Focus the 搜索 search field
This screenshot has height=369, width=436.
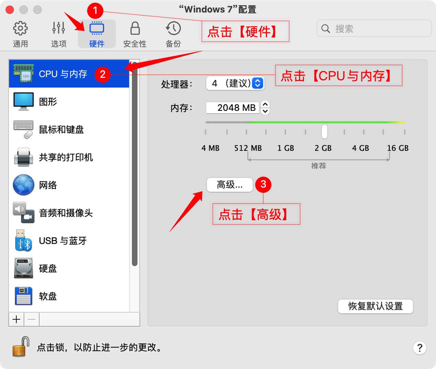pyautogui.click(x=374, y=28)
